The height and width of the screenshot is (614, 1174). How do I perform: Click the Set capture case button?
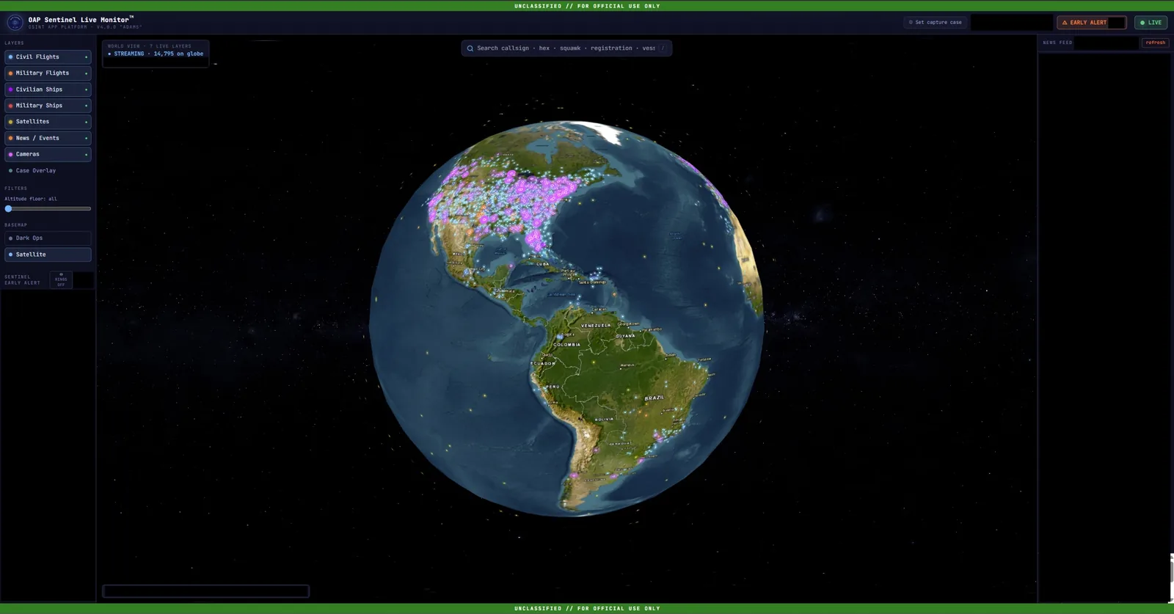pyautogui.click(x=936, y=23)
